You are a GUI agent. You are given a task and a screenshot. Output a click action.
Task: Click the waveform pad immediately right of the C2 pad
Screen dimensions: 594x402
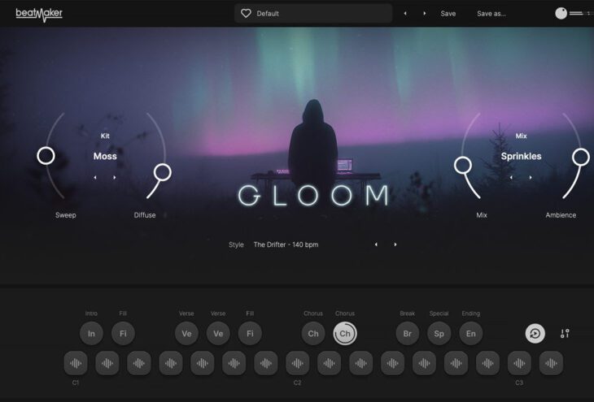[x=330, y=363]
